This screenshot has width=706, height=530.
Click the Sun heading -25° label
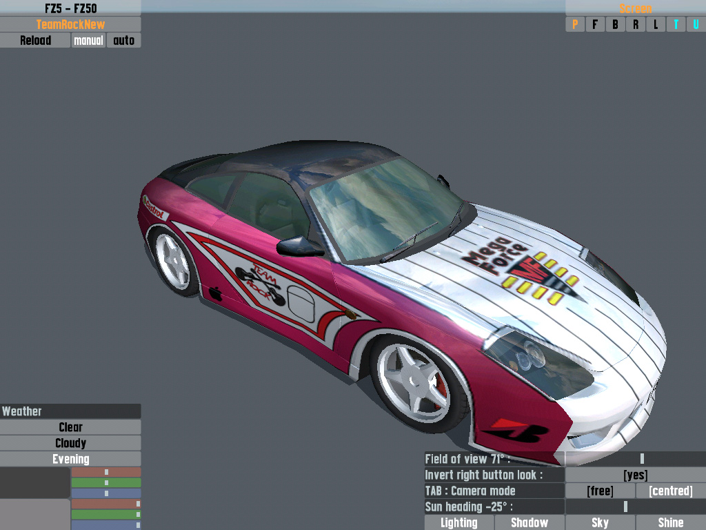coord(494,507)
